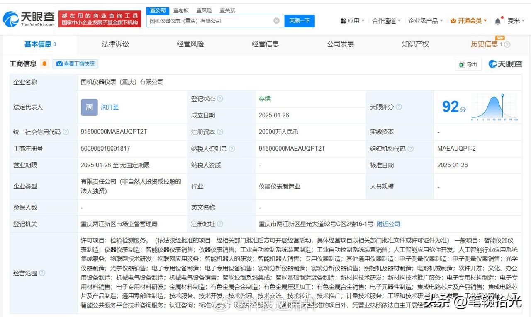The image size is (531, 317).
Task: Select the 企业名称 value 国机仪器仪表（重庆）有限公司
Action: tap(122, 82)
